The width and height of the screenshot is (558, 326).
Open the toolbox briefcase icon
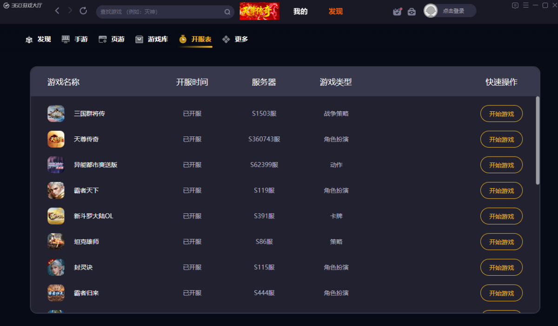pos(412,12)
